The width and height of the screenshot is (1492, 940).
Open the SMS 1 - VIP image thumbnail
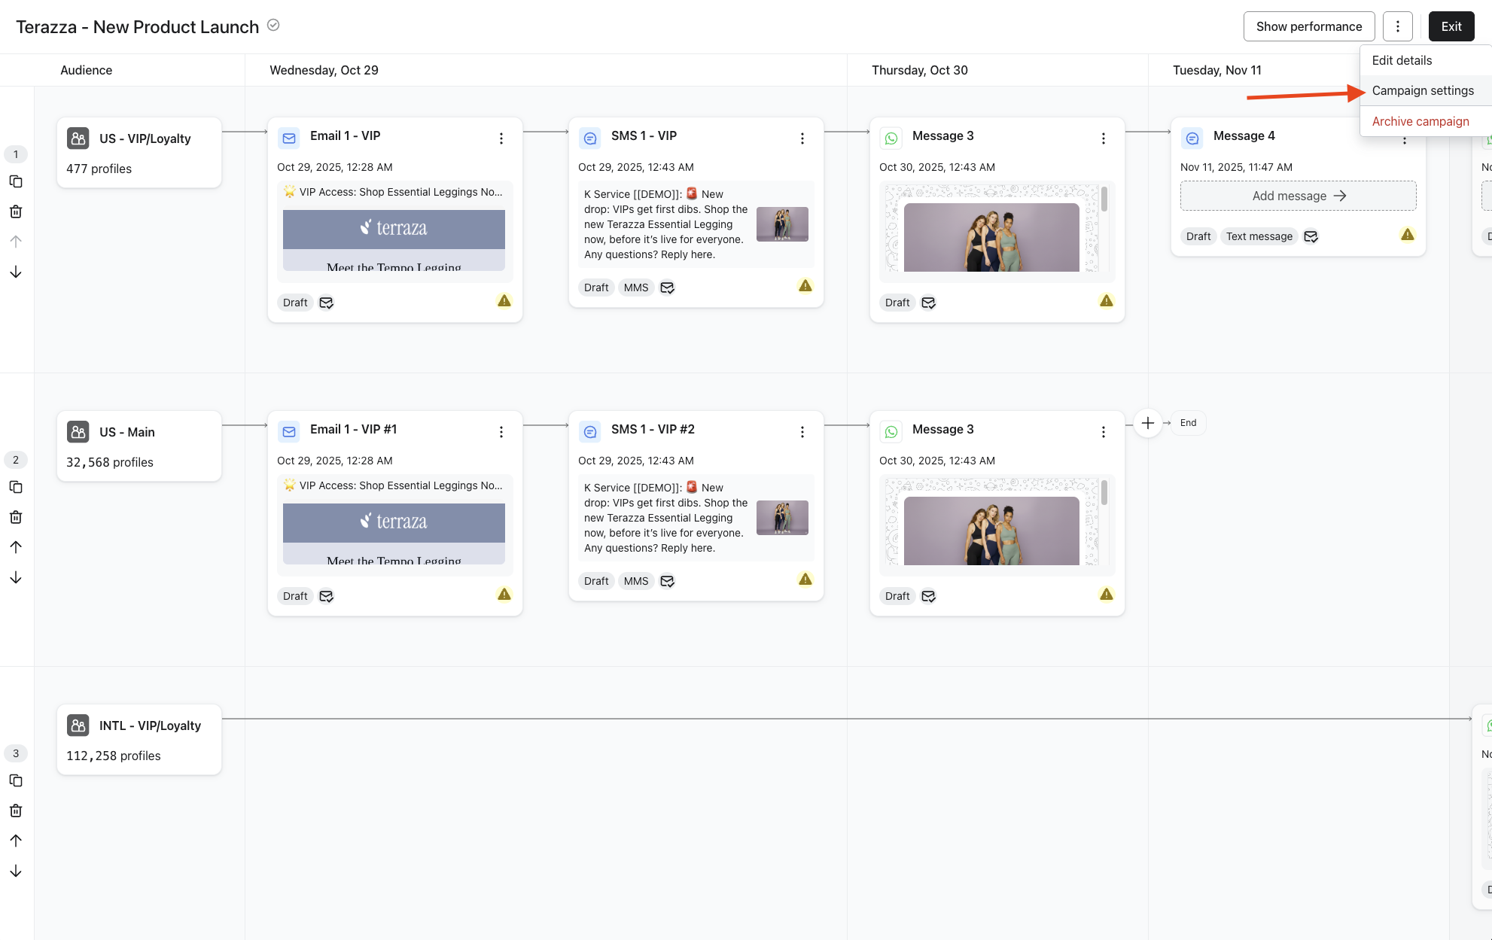click(782, 224)
